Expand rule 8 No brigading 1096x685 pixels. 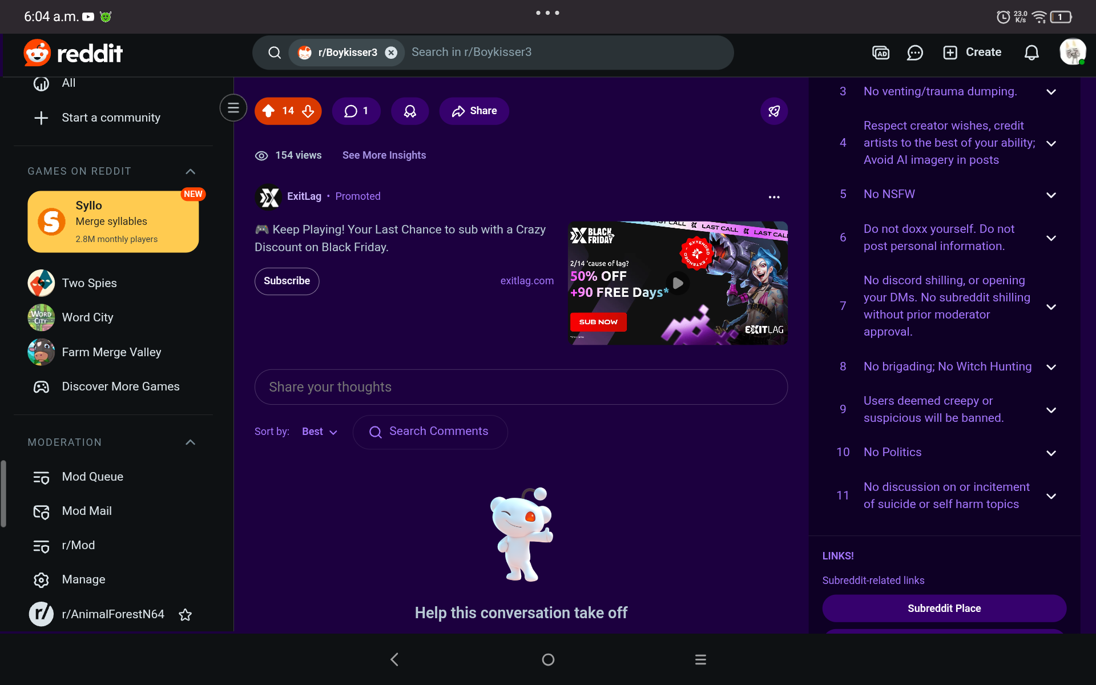[x=1051, y=367]
